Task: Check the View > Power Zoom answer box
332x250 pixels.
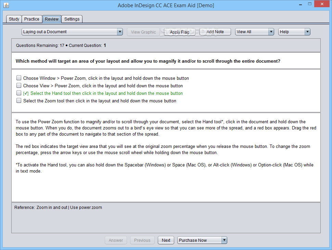Action: tap(19, 85)
